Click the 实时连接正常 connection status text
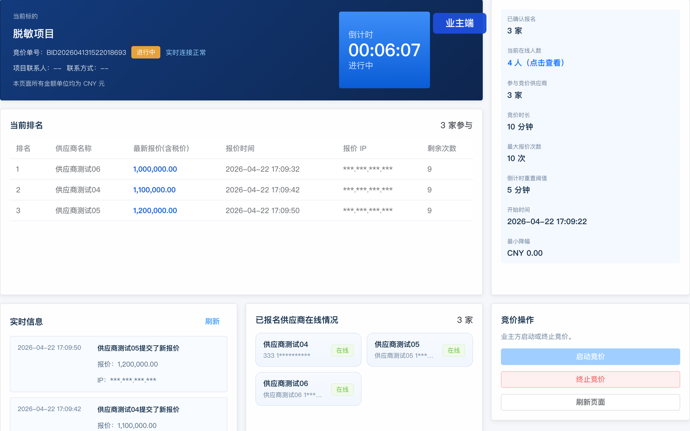Viewport: 690px width, 431px height. [185, 53]
